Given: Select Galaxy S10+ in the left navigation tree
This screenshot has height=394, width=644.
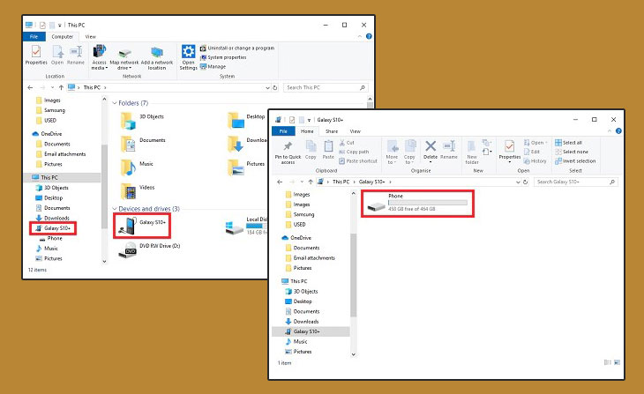Looking at the screenshot, I should coord(53,228).
